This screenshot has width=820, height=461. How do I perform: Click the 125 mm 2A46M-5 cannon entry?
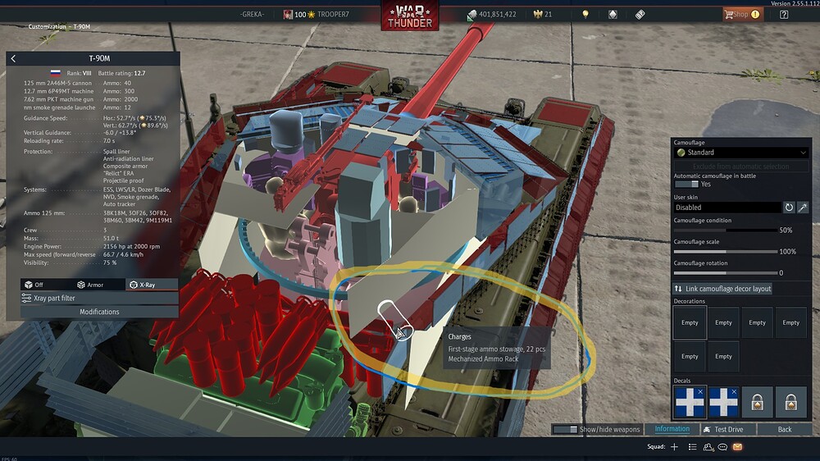57,83
